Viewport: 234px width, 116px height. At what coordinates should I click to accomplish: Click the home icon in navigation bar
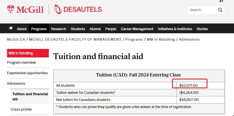(x=11, y=28)
